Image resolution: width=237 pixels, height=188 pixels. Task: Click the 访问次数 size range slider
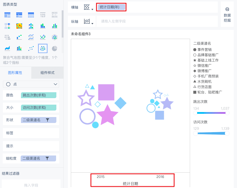[x=211, y=133]
